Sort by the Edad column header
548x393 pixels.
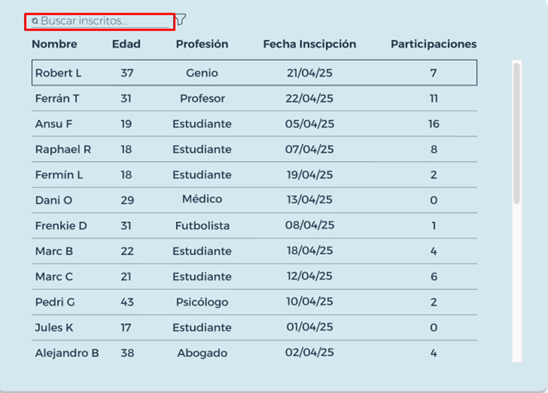coord(126,44)
